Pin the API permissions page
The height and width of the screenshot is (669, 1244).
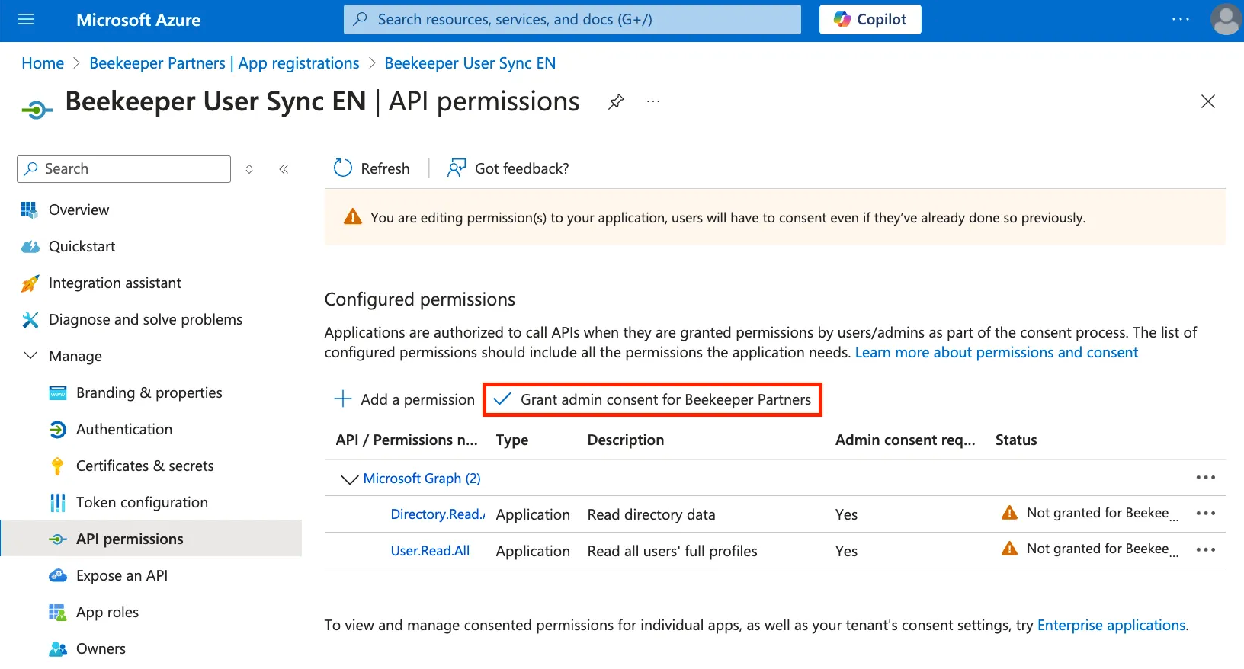pos(616,101)
